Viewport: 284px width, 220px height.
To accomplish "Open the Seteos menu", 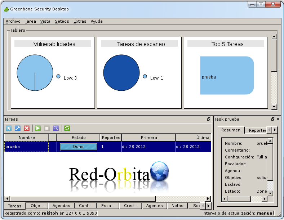I will [62, 21].
